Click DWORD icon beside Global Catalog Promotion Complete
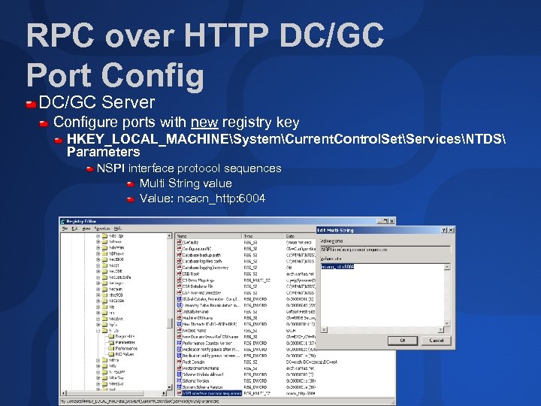541x406 pixels. pyautogui.click(x=179, y=299)
